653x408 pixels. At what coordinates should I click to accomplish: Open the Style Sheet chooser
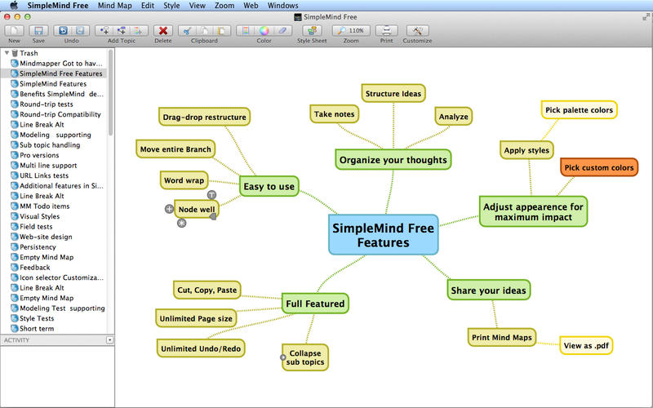312,31
